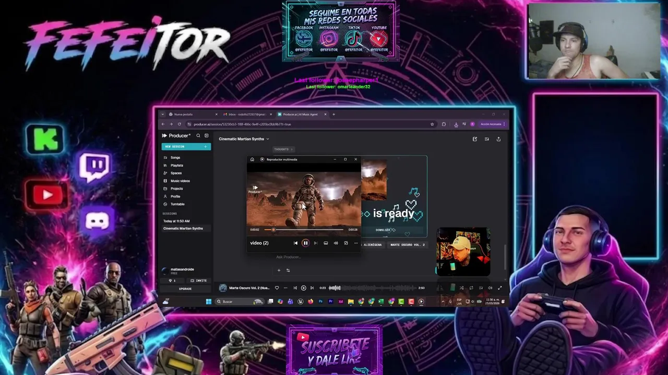Go forward in the browser
This screenshot has height=375, width=668.
[x=171, y=124]
